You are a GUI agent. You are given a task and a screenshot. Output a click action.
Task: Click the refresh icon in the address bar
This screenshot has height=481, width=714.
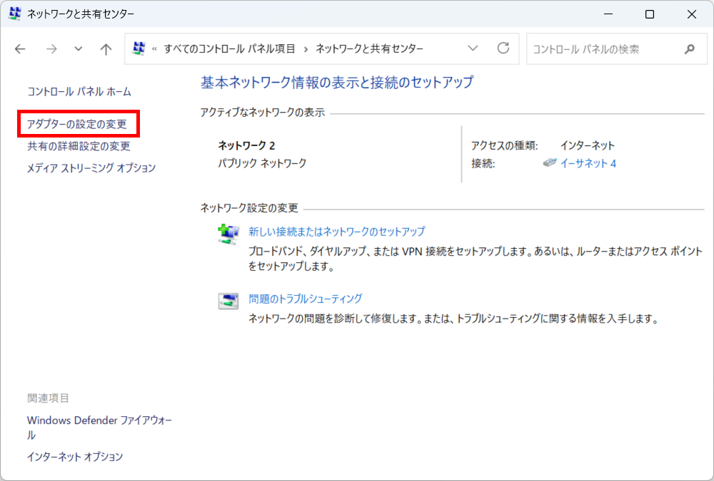(x=503, y=48)
